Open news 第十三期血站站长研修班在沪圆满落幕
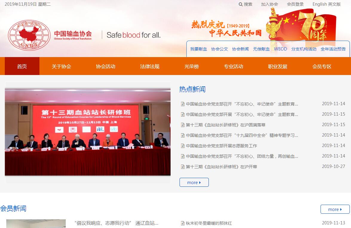Viewport: 351px width, 228px height. click(226, 125)
